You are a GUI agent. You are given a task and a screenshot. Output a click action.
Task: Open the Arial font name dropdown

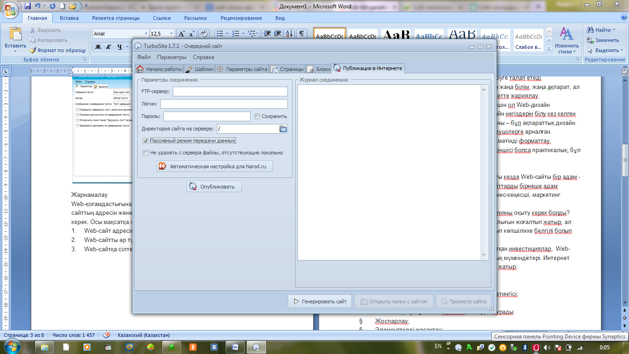(146, 34)
